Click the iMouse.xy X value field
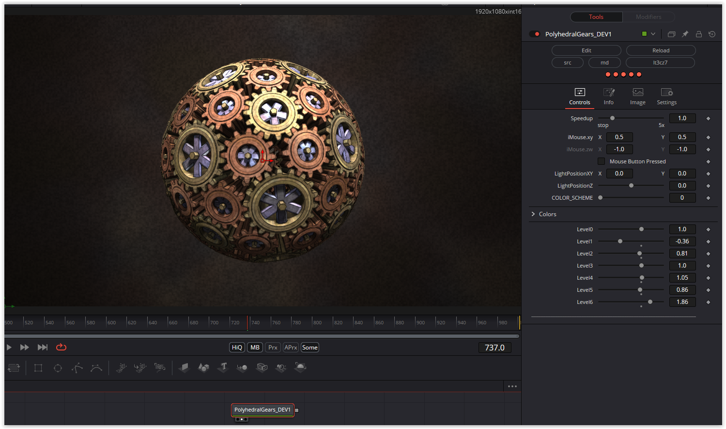Image resolution: width=726 pixels, height=429 pixels. tap(619, 137)
